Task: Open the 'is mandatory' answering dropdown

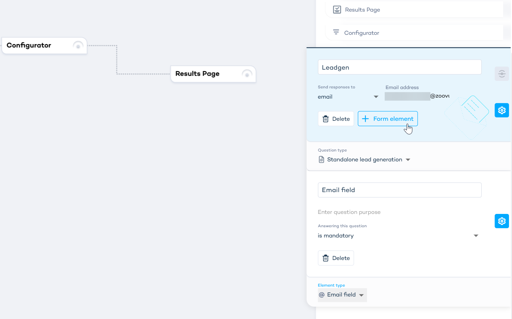Action: tap(398, 236)
